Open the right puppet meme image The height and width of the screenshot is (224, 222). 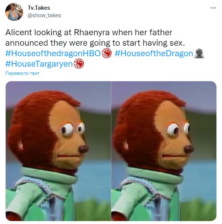(x=164, y=151)
